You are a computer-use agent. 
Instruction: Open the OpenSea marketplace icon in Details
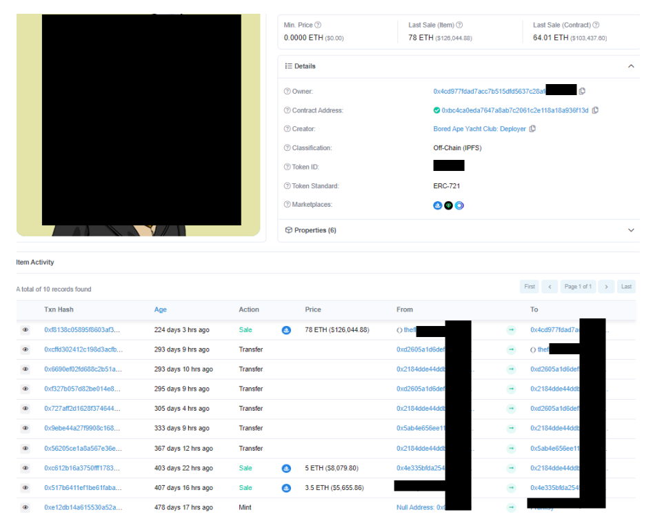coord(437,205)
